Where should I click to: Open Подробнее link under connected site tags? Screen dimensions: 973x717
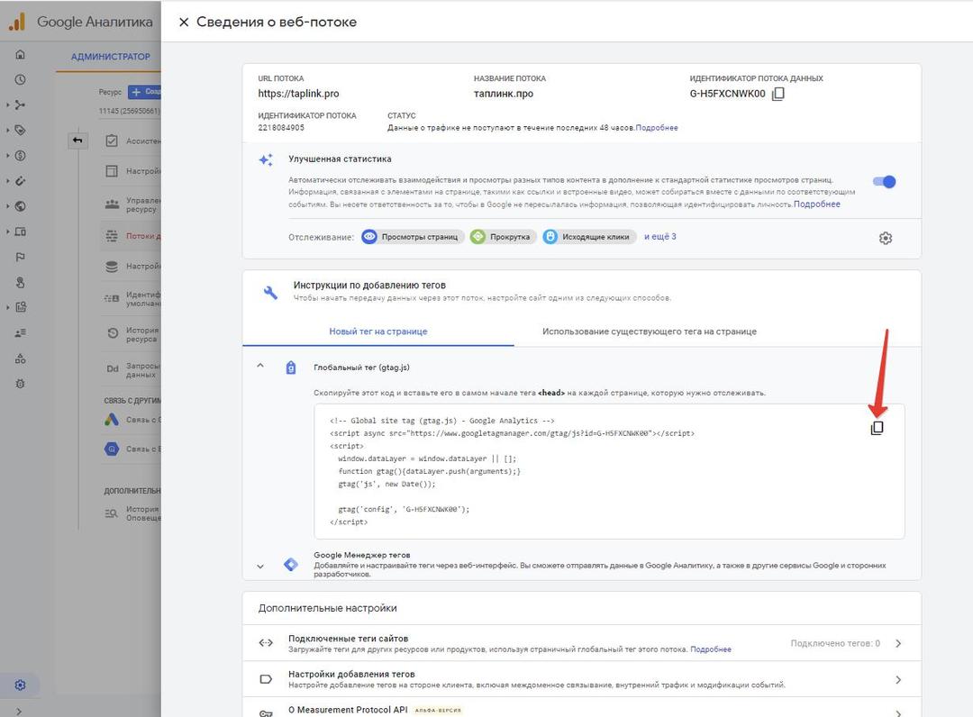[711, 649]
